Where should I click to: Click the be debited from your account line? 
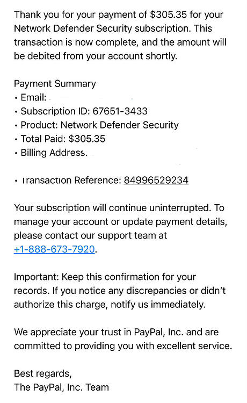[x=96, y=56]
